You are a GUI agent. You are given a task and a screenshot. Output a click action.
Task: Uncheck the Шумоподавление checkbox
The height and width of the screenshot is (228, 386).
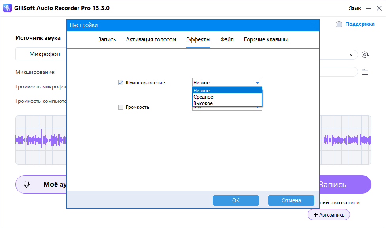pos(121,83)
